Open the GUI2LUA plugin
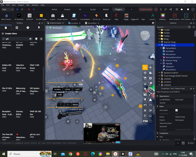Screen dimensions: 196x157 click(x=29, y=17)
